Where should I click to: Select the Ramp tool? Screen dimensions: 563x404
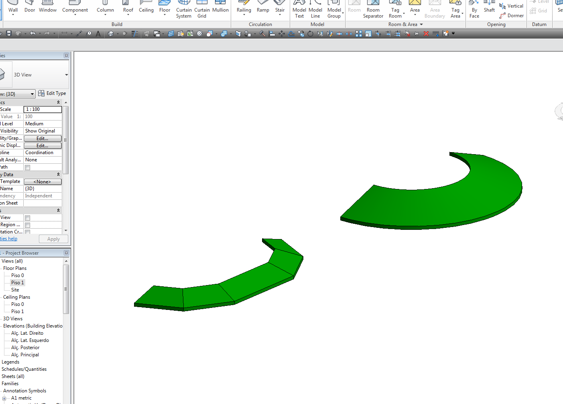point(263,6)
